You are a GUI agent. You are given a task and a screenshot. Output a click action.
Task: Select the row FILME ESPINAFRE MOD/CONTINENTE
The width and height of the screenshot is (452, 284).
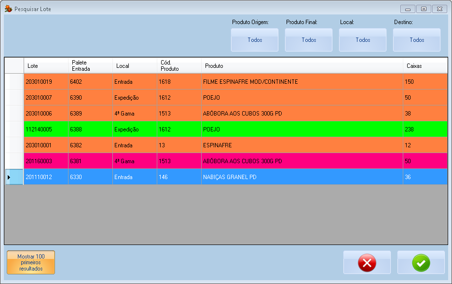click(250, 82)
